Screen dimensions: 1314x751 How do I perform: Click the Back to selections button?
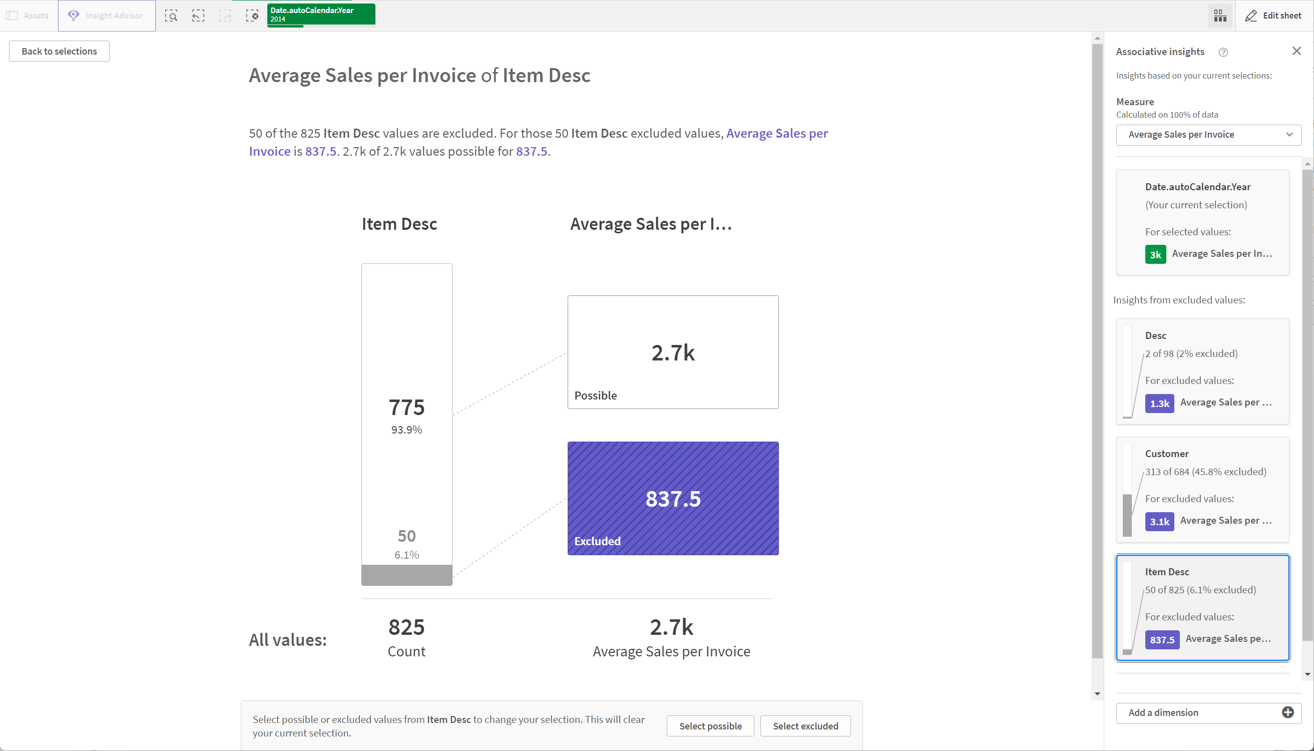pos(59,50)
